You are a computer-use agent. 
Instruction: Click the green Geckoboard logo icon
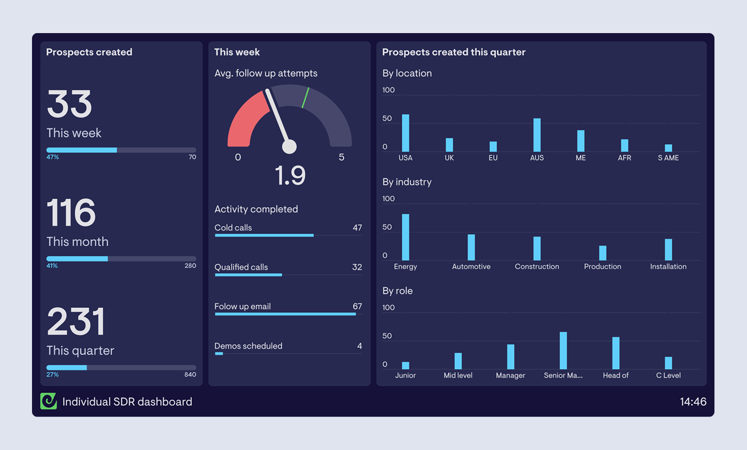(49, 401)
